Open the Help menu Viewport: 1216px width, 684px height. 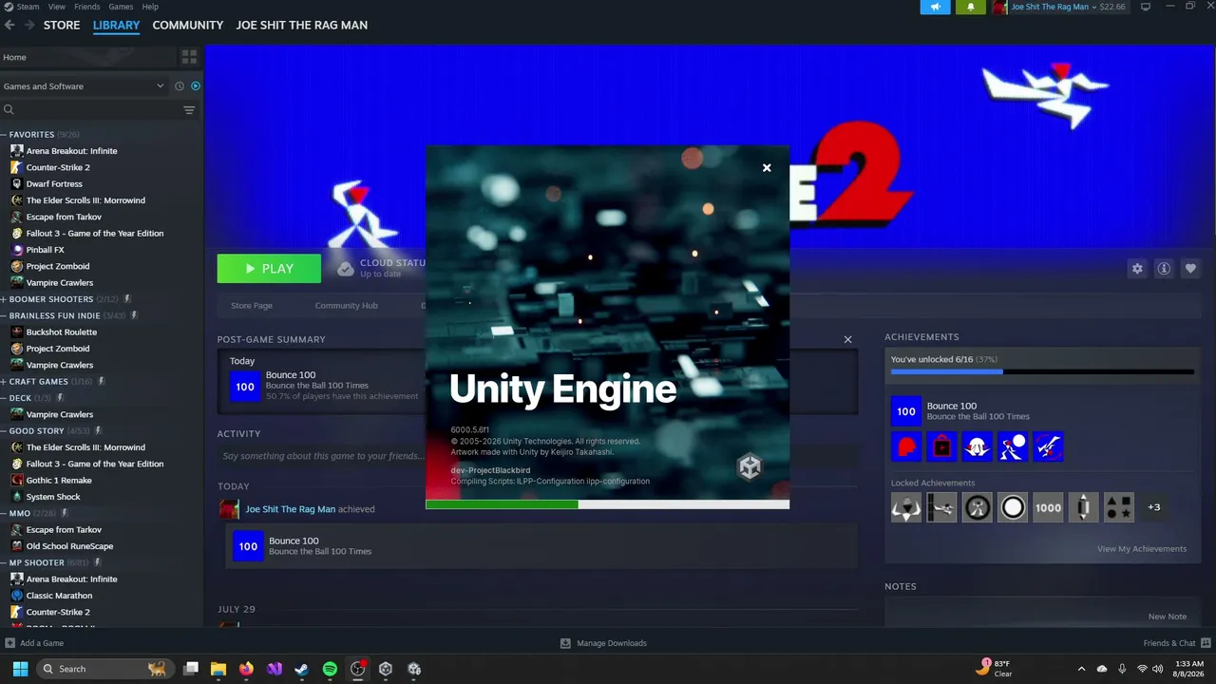tap(150, 7)
